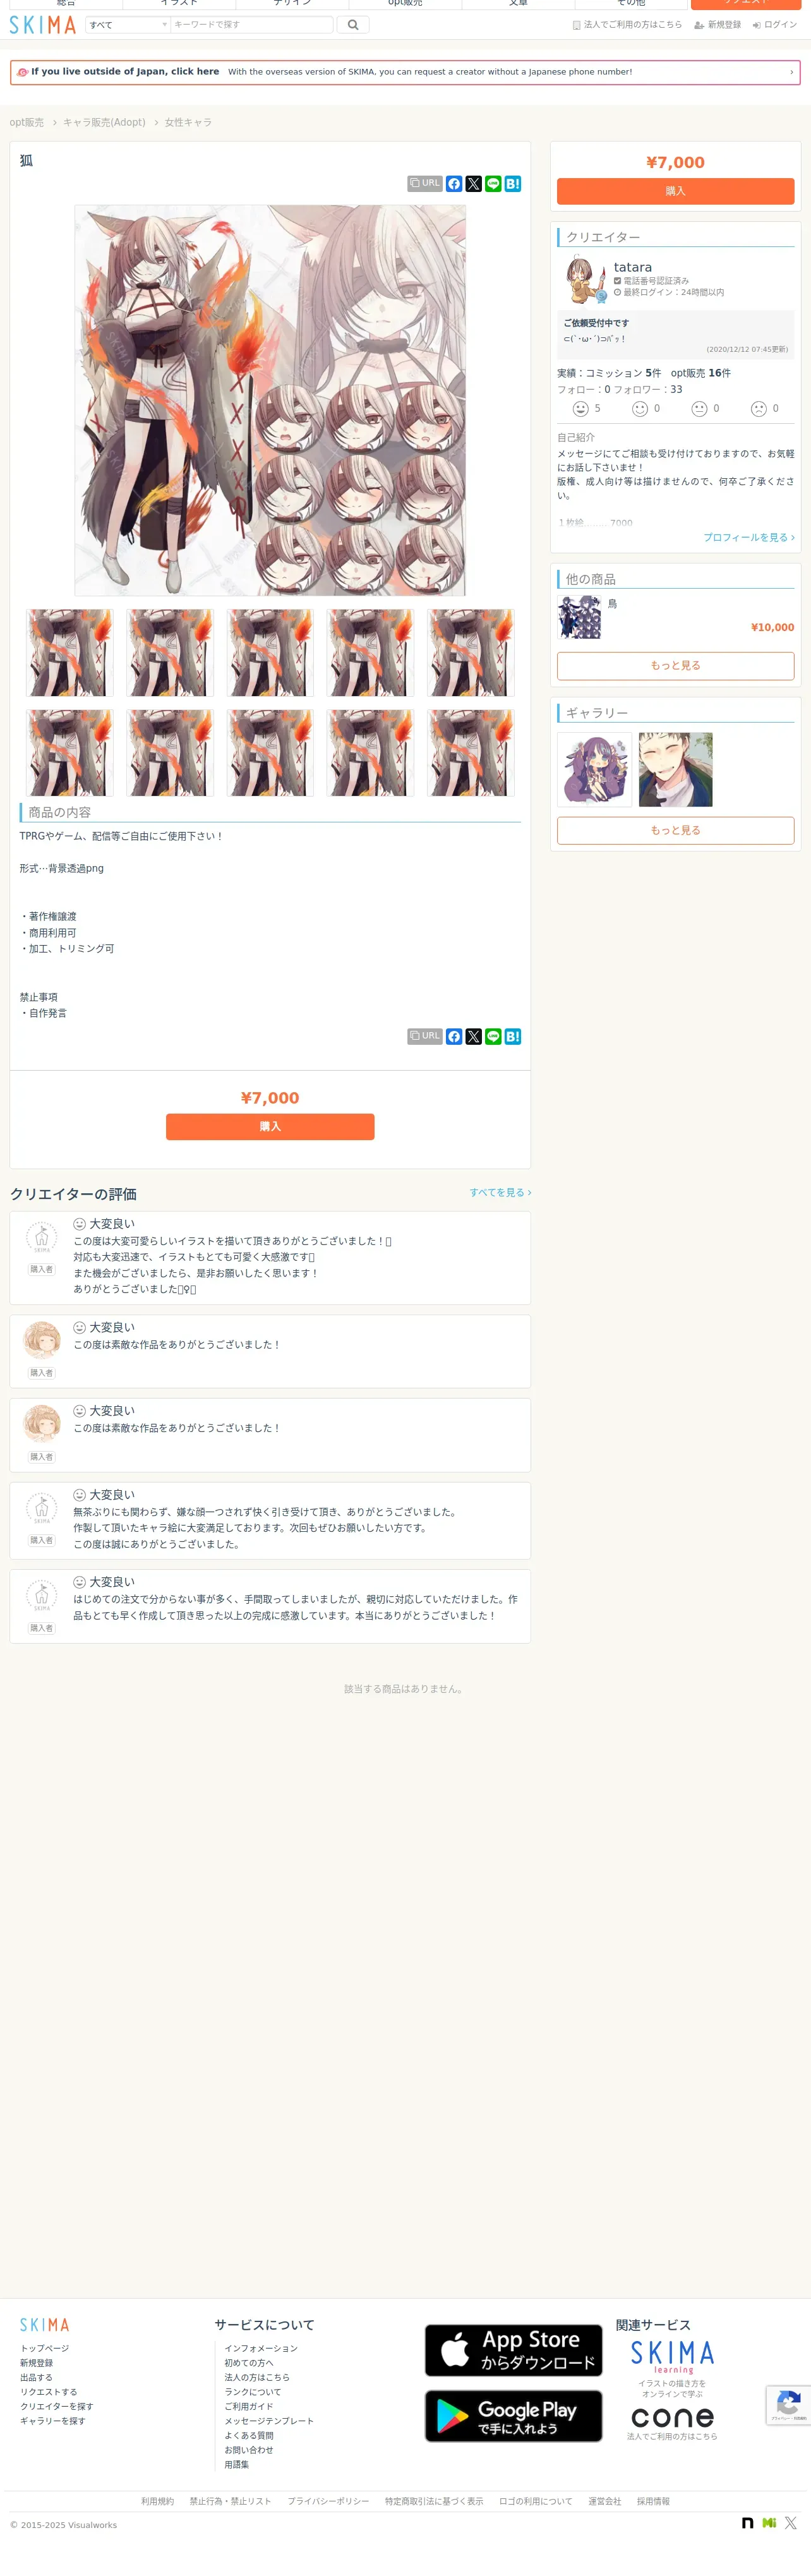The width and height of the screenshot is (811, 2576).
Task: Open footer link ギャラリーを探す
Action: (53, 2421)
